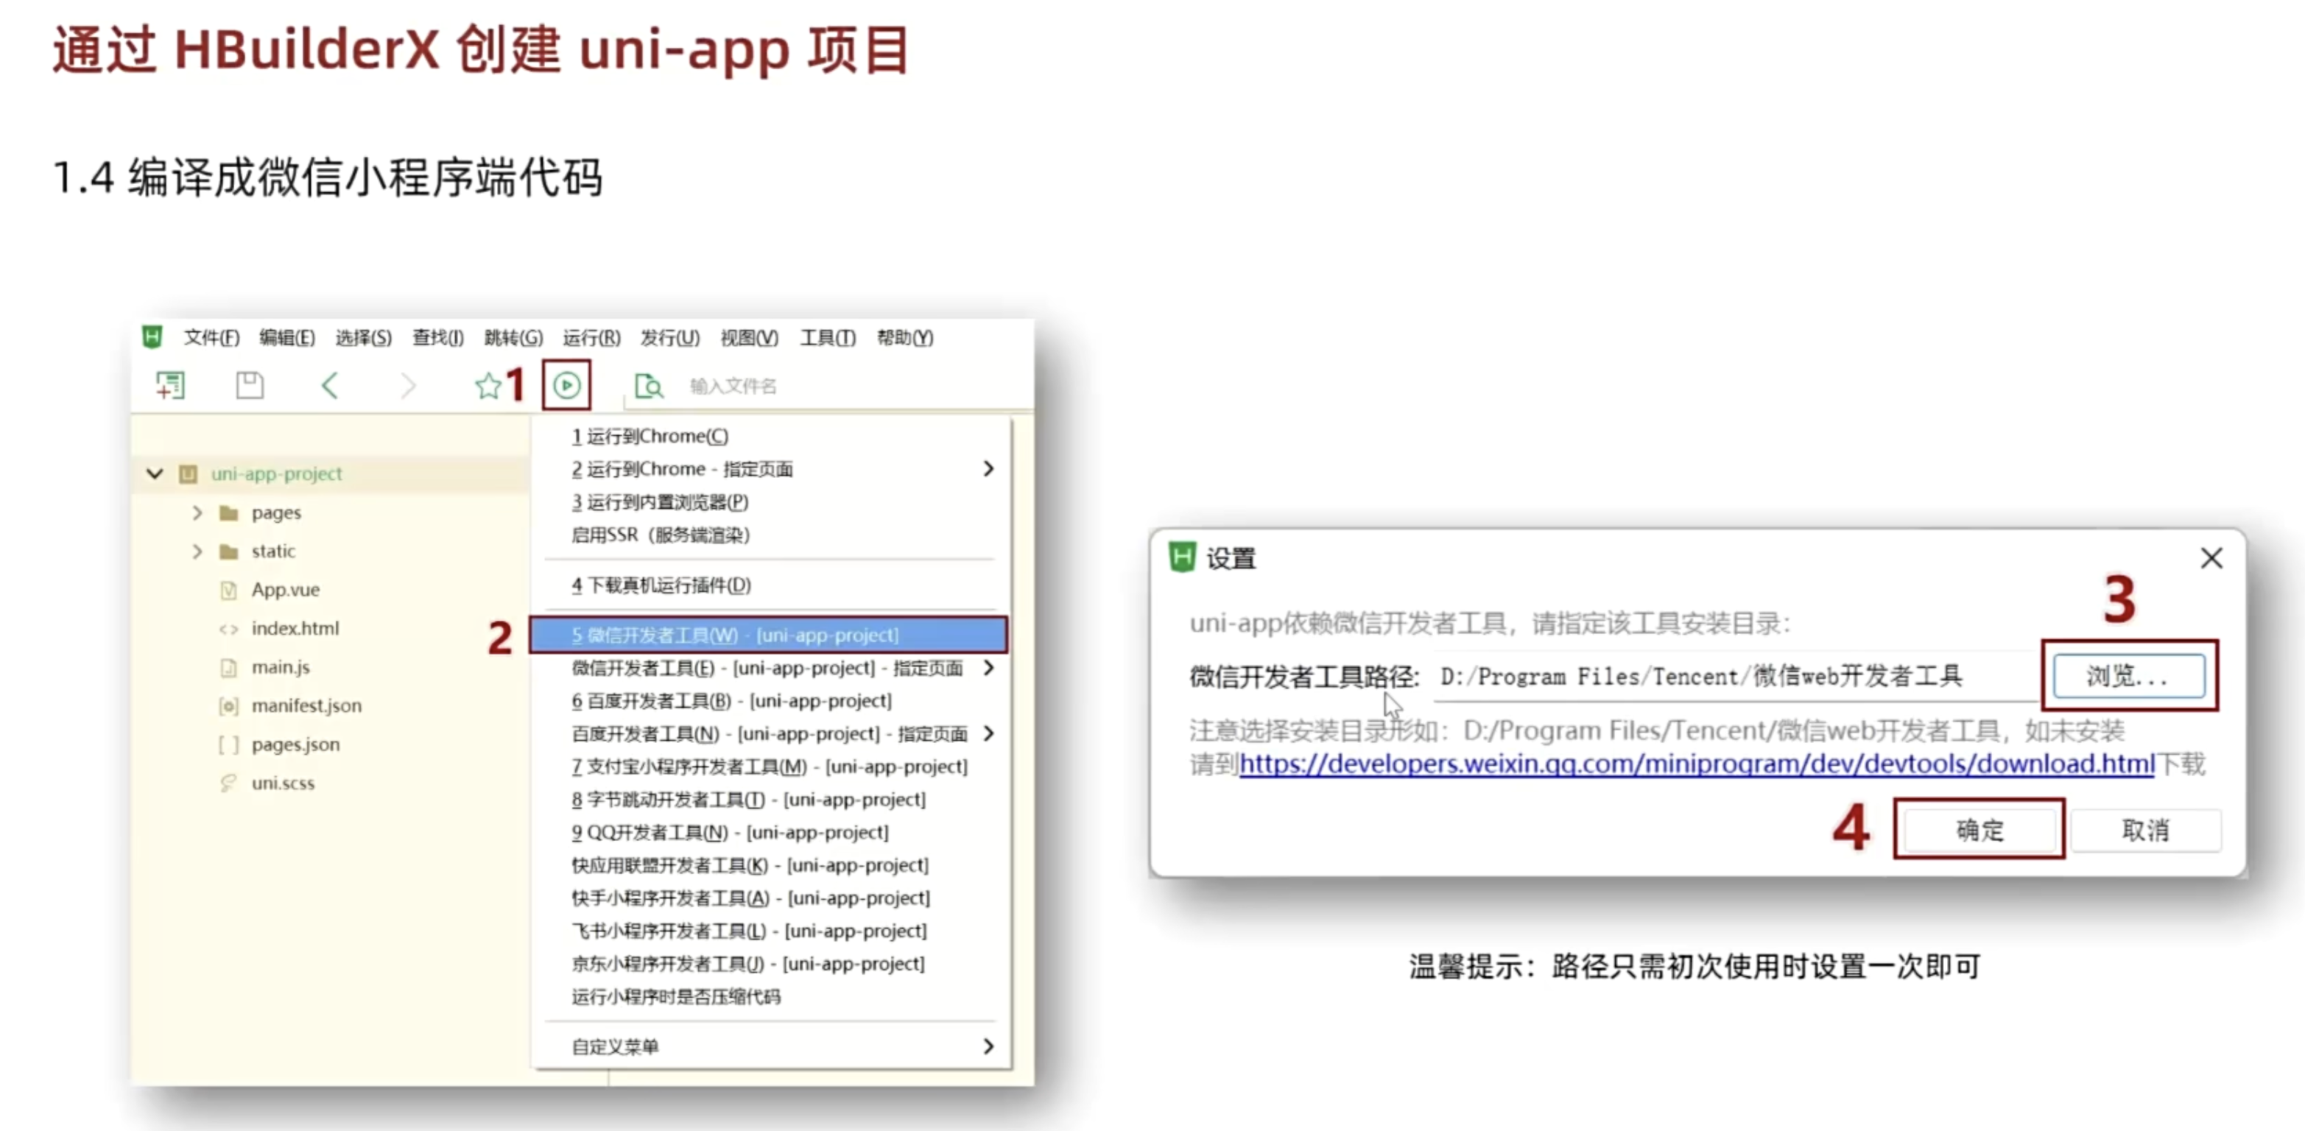Screen dimensions: 2305x1131
Task: Open the 查找(I) menu
Action: pos(437,337)
